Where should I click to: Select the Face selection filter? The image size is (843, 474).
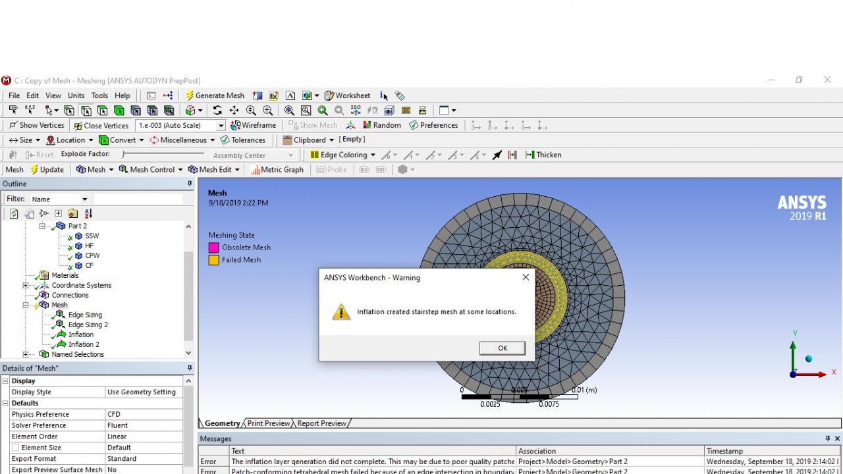click(x=102, y=111)
